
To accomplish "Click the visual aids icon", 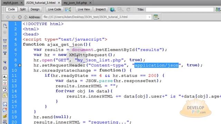I will point(121,9).
